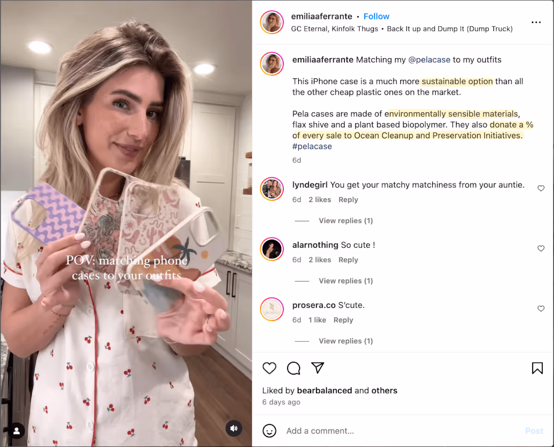
Task: Like alarnothing's comment heart
Action: point(541,248)
